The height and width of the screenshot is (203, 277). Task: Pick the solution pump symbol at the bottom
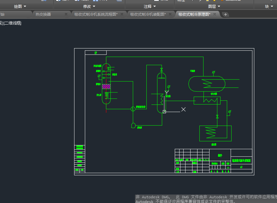pos(133,126)
